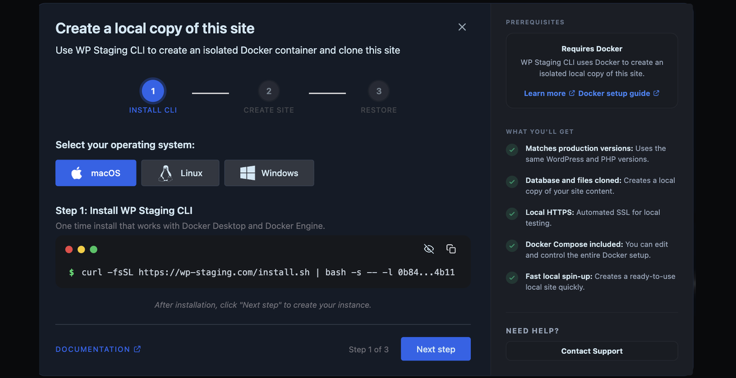736x378 pixels.
Task: Copy the install command to clipboard
Action: pos(451,249)
